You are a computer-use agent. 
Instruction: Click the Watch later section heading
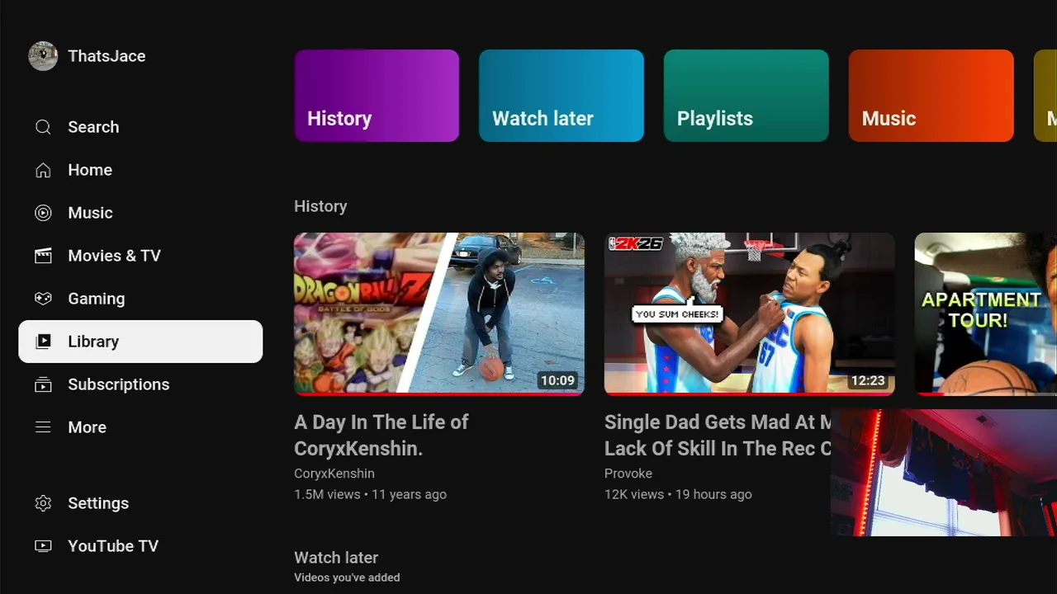336,558
